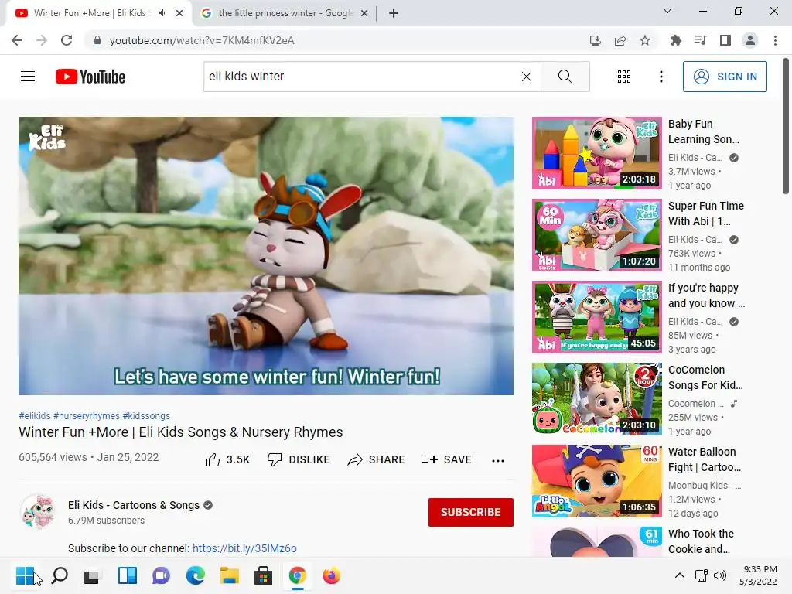Open Water Balloon Fight Cartoon thumbnail

(597, 481)
